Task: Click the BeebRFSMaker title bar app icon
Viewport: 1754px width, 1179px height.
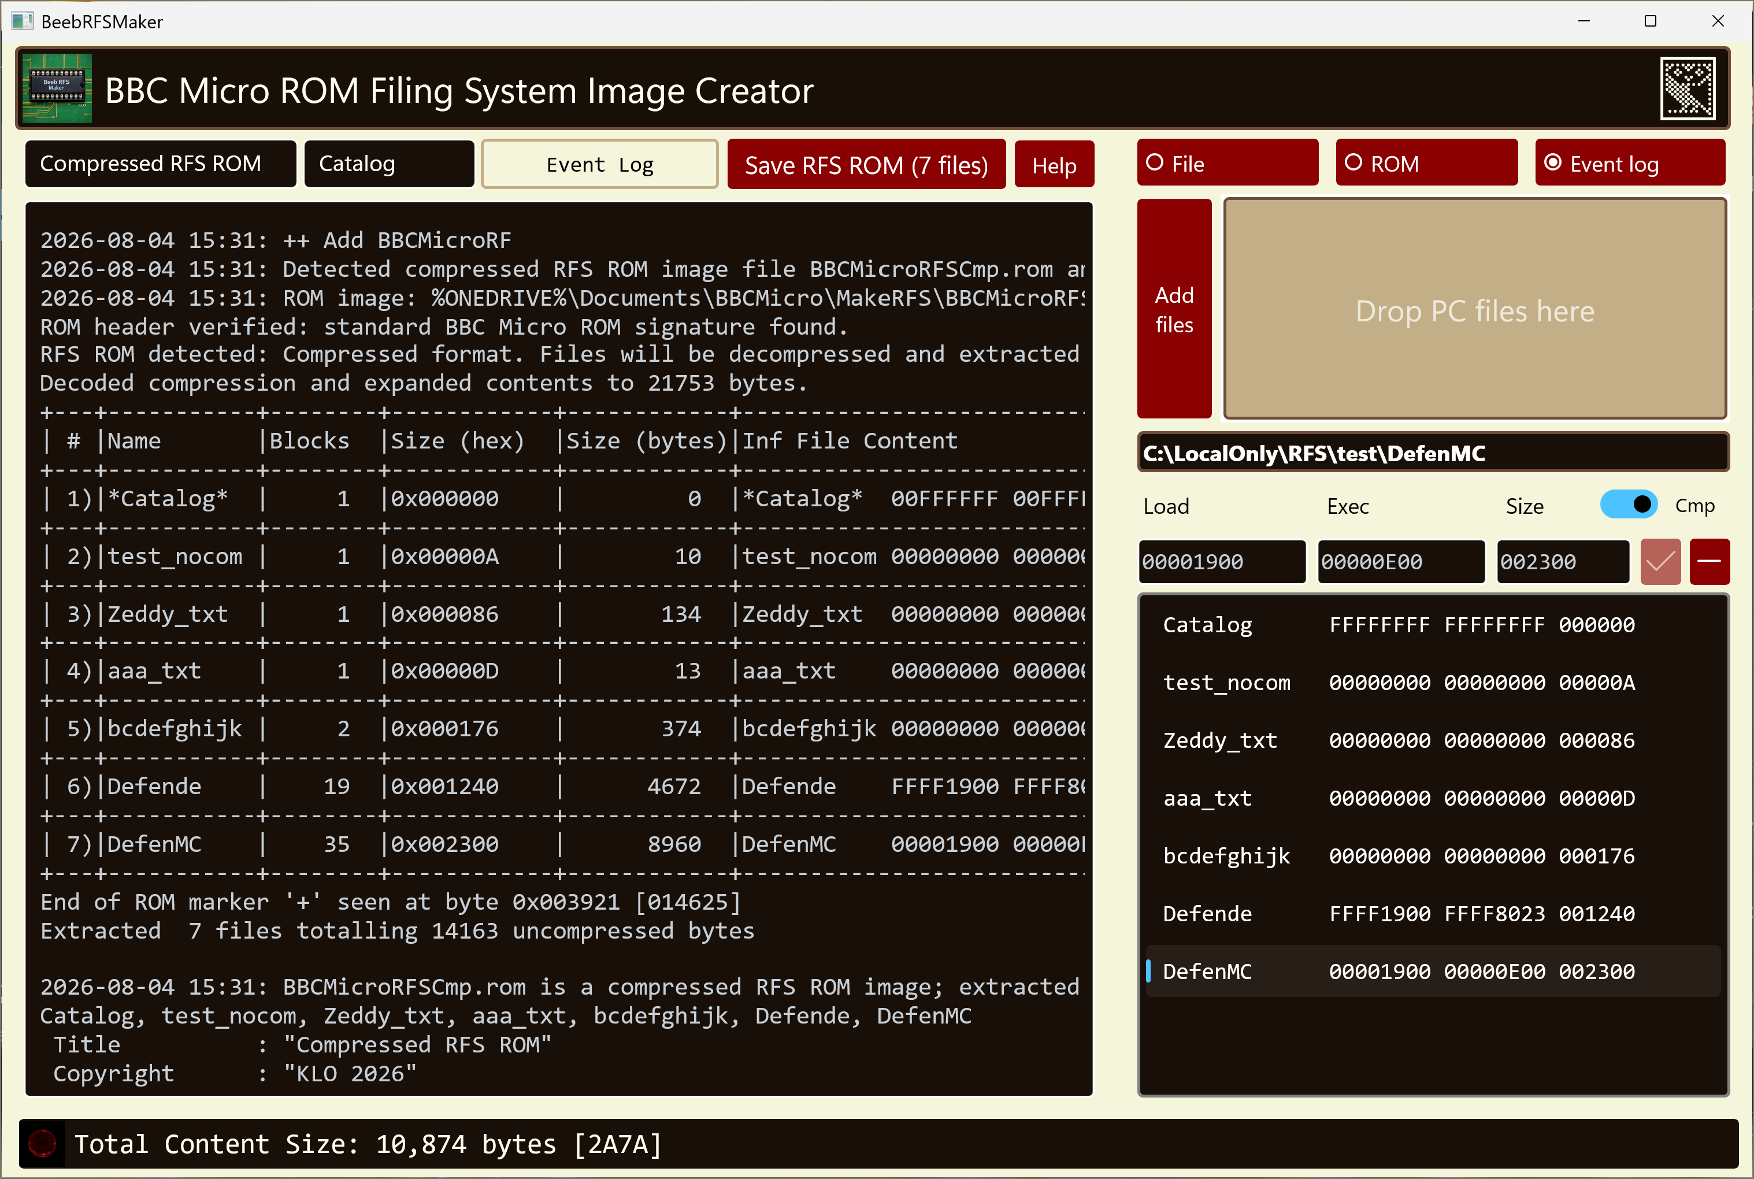Action: tap(22, 21)
